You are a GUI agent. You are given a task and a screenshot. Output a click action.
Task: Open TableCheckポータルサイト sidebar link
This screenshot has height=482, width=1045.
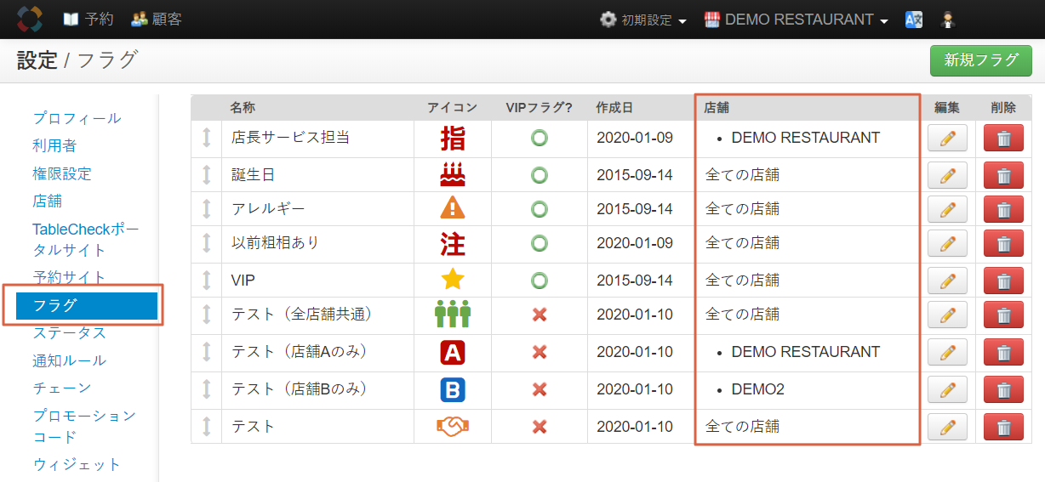point(85,240)
